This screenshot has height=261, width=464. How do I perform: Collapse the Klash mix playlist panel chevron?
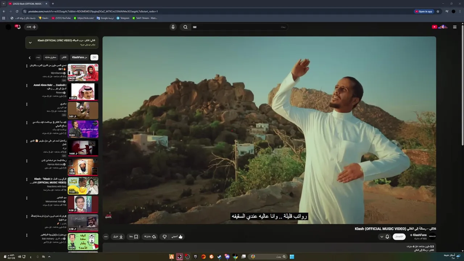click(x=30, y=42)
